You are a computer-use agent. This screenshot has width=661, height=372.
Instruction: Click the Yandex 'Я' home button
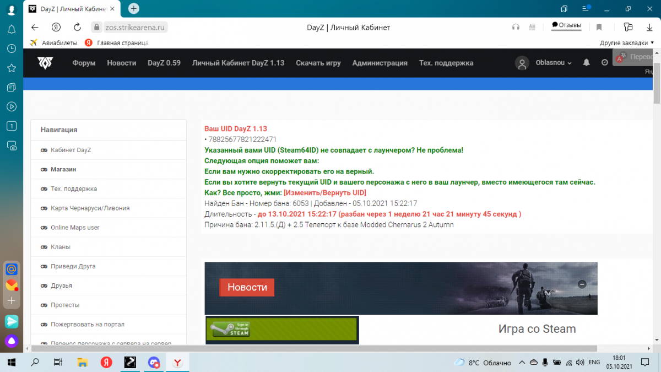pyautogui.click(x=56, y=27)
